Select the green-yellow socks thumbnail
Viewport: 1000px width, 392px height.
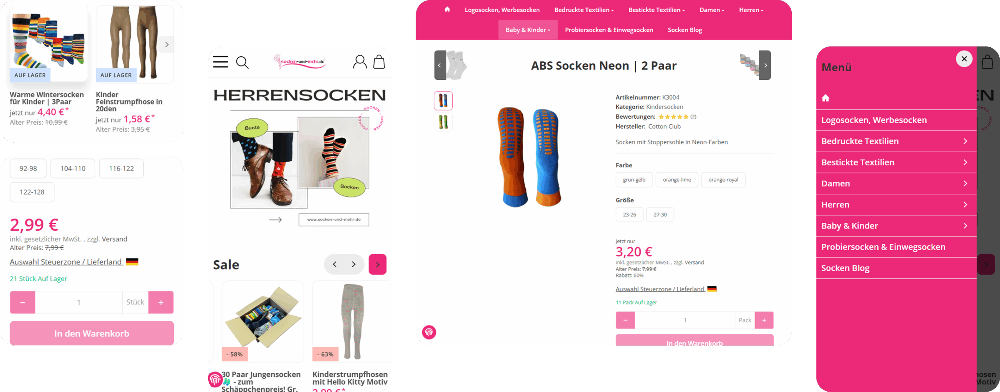pyautogui.click(x=443, y=122)
